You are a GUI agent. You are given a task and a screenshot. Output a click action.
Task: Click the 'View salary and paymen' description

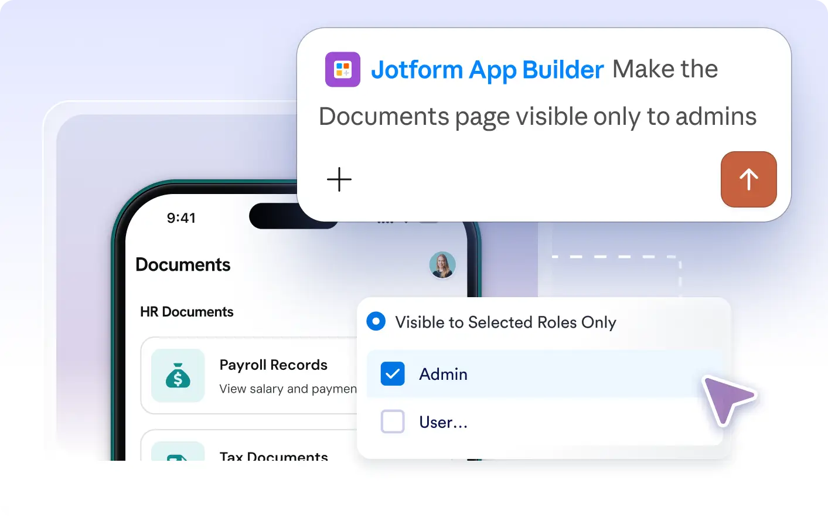pos(288,389)
